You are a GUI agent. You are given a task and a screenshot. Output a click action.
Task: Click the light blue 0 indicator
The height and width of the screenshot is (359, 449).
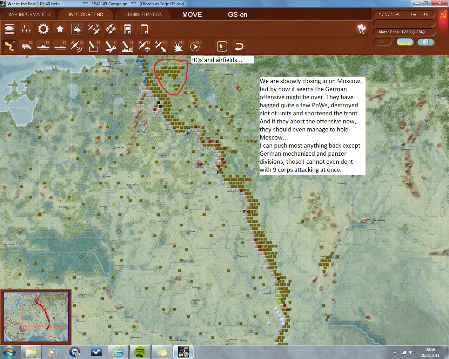click(425, 42)
